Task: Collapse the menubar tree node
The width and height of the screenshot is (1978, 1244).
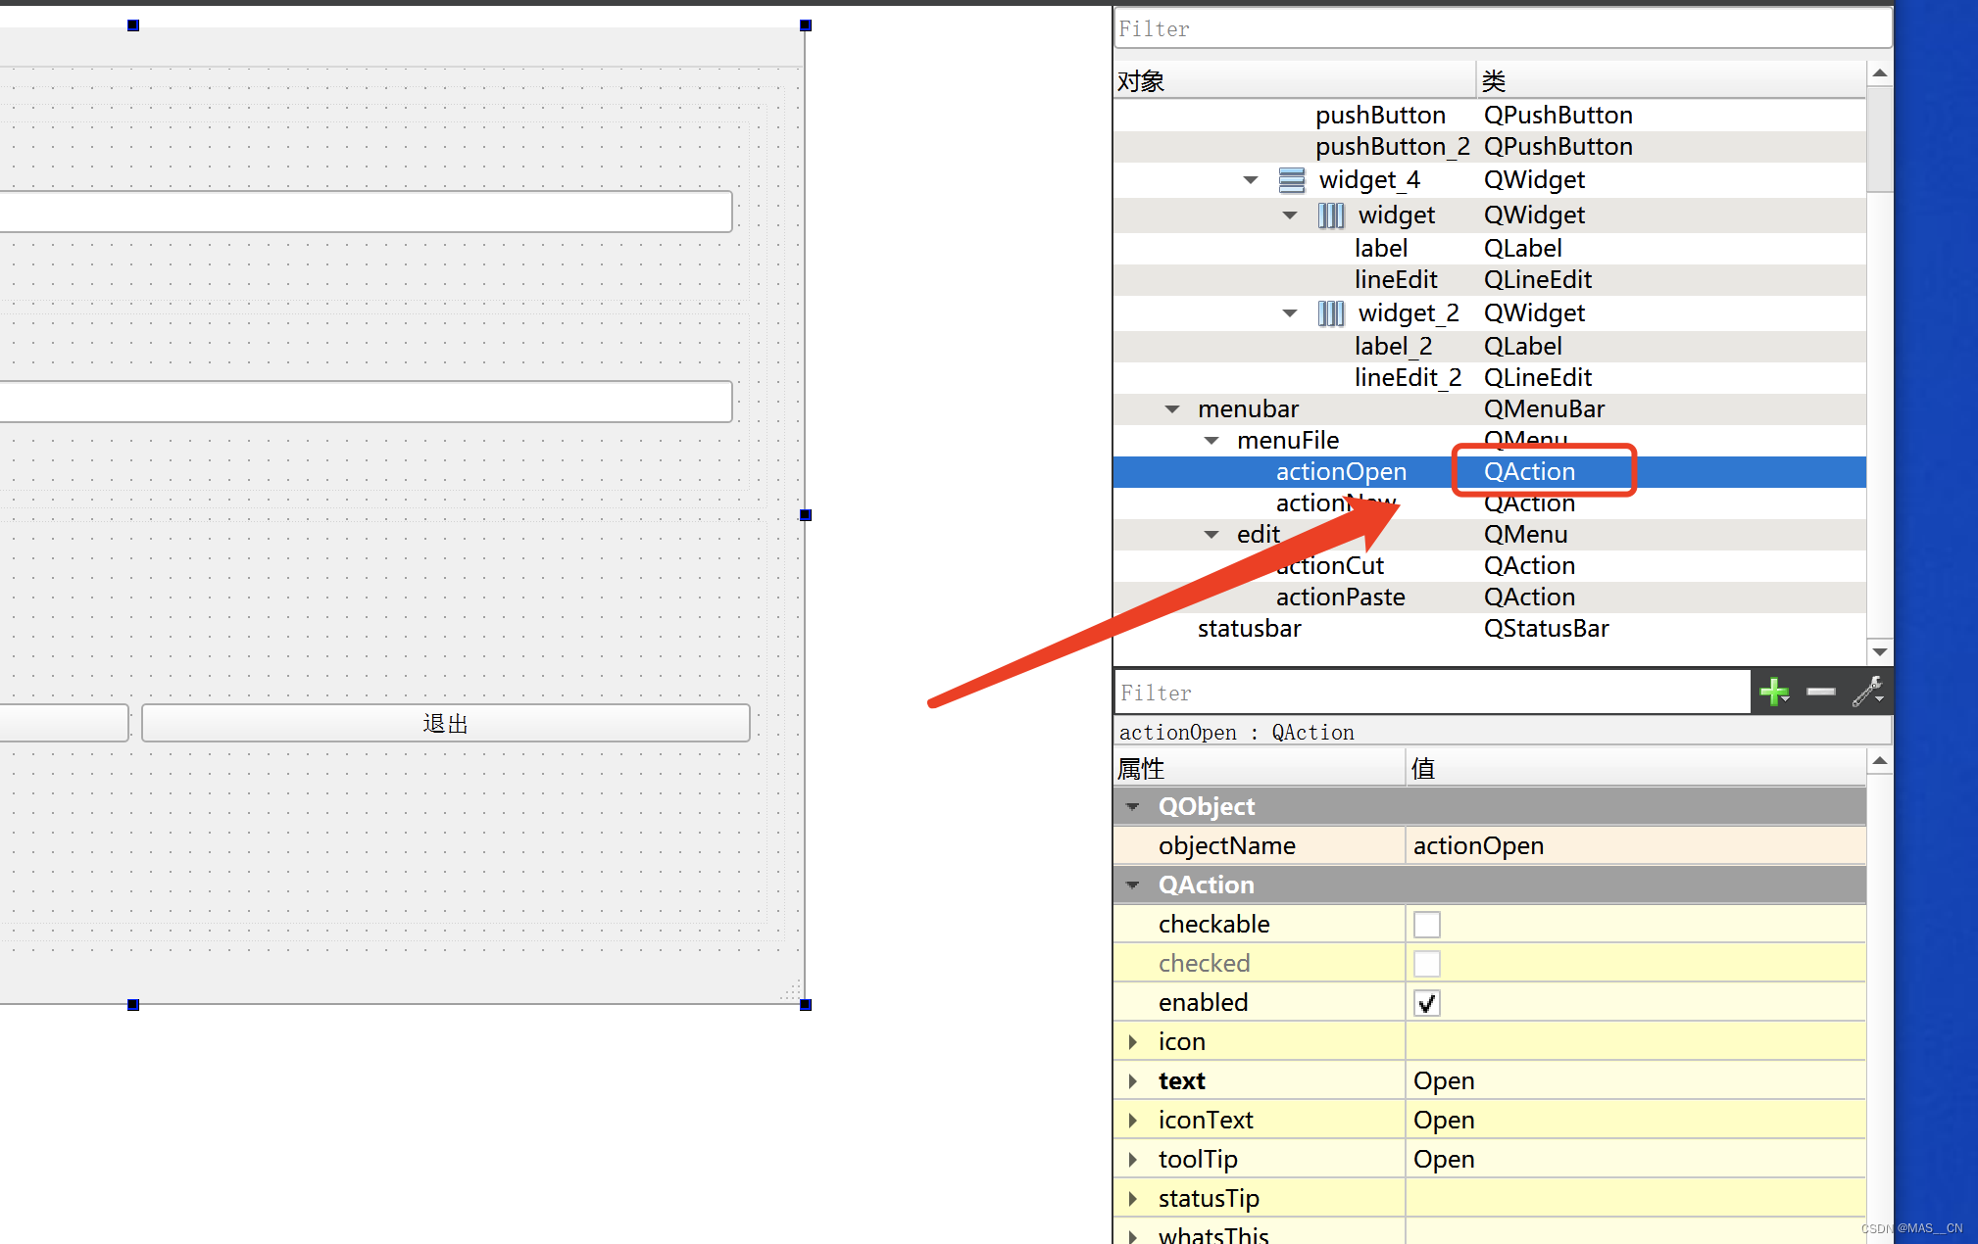Action: [1172, 409]
